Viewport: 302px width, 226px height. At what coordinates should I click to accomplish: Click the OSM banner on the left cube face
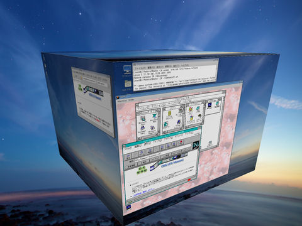(x=93, y=93)
